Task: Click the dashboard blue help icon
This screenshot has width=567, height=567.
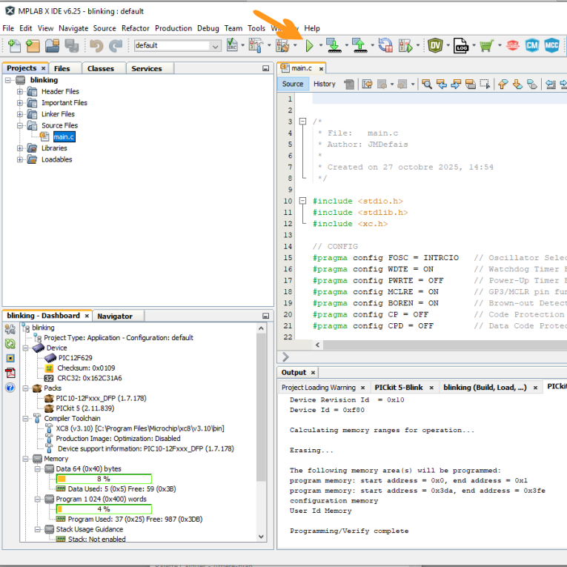Action: [x=10, y=388]
